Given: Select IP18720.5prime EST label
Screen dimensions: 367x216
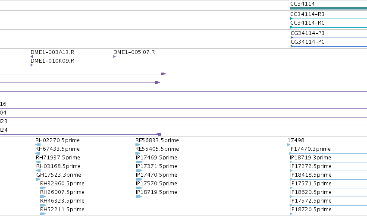Looking at the screenshot, I should [311, 210].
